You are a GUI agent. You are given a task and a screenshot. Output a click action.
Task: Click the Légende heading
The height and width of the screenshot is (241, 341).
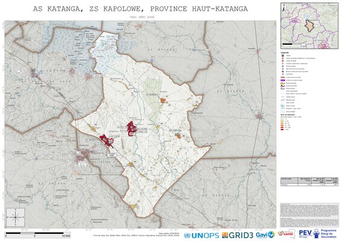pyautogui.click(x=285, y=52)
